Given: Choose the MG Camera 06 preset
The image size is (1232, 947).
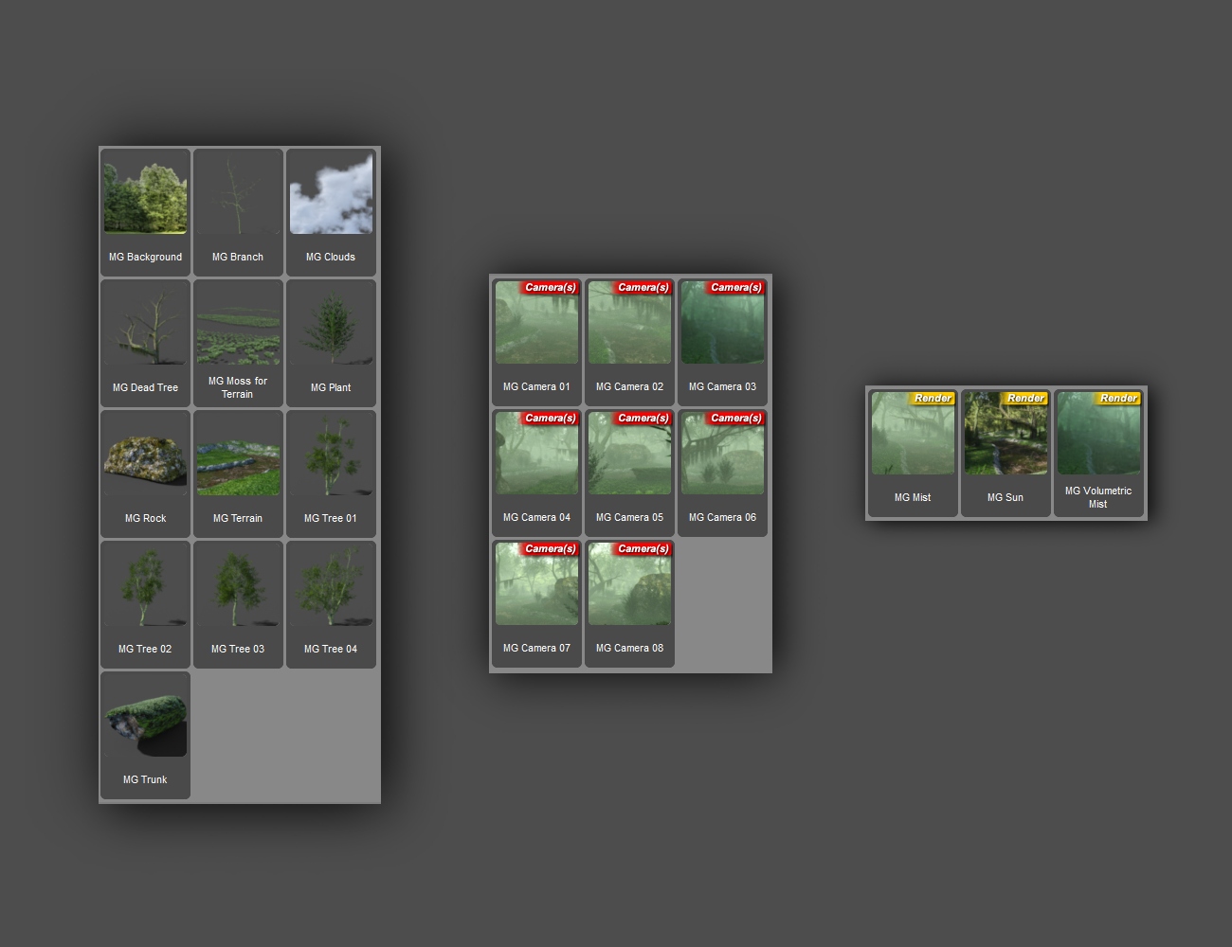Looking at the screenshot, I should (x=722, y=473).
